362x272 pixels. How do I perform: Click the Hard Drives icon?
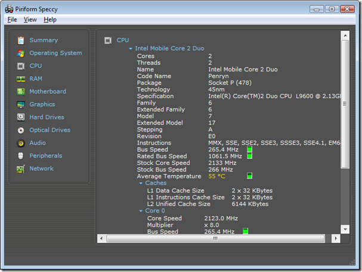[21, 117]
